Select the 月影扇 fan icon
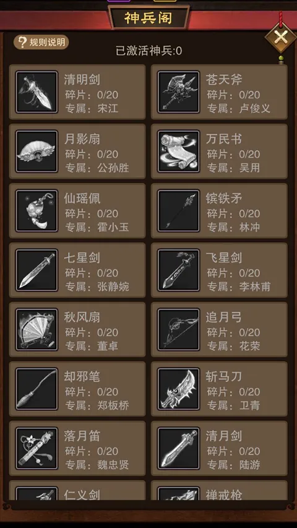The image size is (297, 528). 37,151
